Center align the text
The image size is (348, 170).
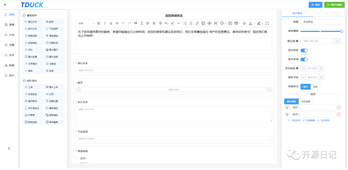tap(154, 23)
